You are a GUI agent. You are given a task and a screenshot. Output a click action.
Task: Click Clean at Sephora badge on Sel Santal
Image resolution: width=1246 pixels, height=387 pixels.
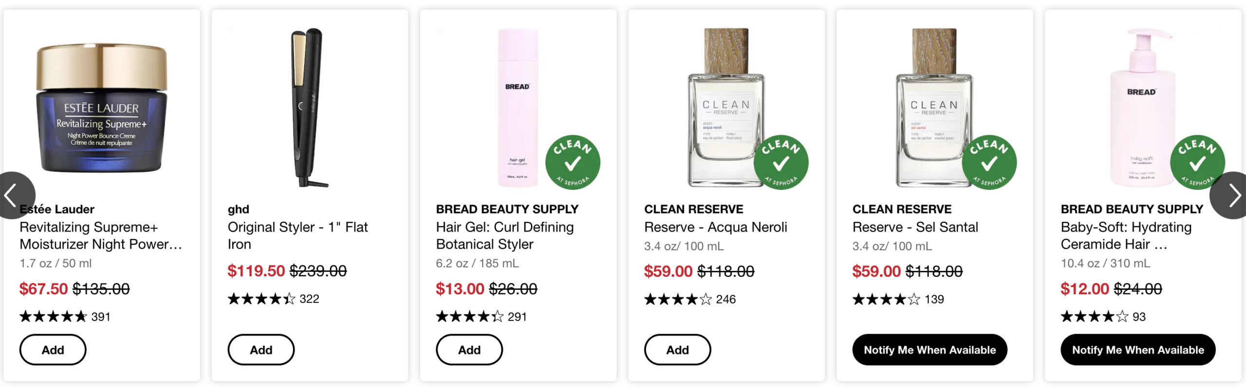tap(989, 162)
